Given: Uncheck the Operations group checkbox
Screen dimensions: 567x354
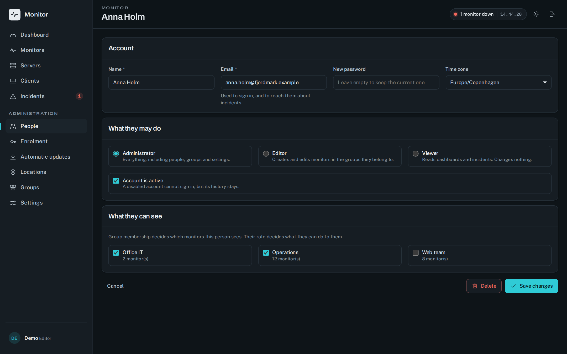Looking at the screenshot, I should tap(266, 253).
